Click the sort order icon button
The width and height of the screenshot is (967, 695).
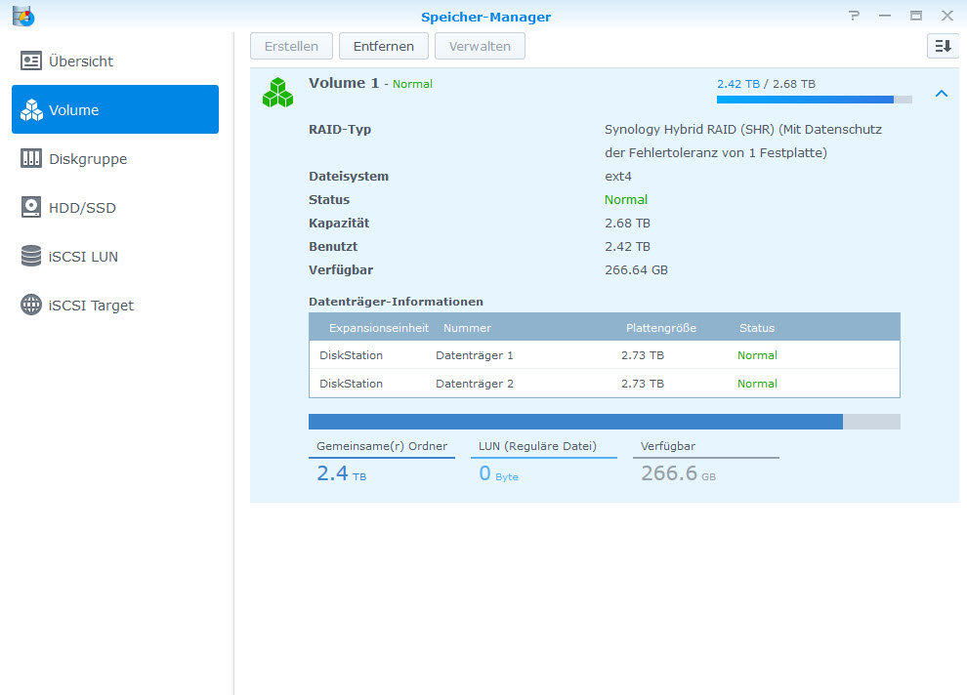(x=943, y=46)
